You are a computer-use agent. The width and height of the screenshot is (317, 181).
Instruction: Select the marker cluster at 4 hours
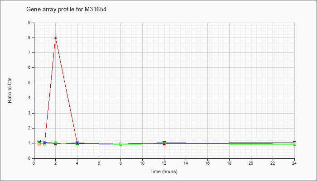[x=77, y=143]
